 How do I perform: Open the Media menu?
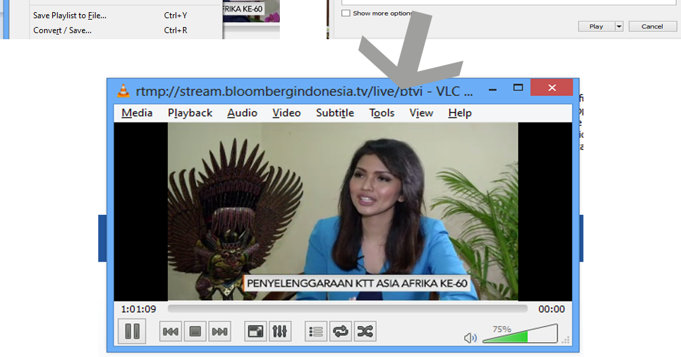[x=137, y=113]
